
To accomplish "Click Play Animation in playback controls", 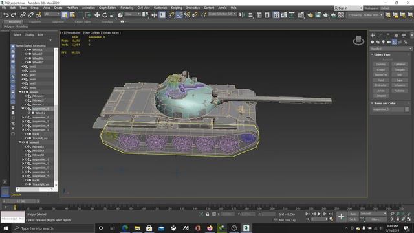I will click(x=319, y=214).
